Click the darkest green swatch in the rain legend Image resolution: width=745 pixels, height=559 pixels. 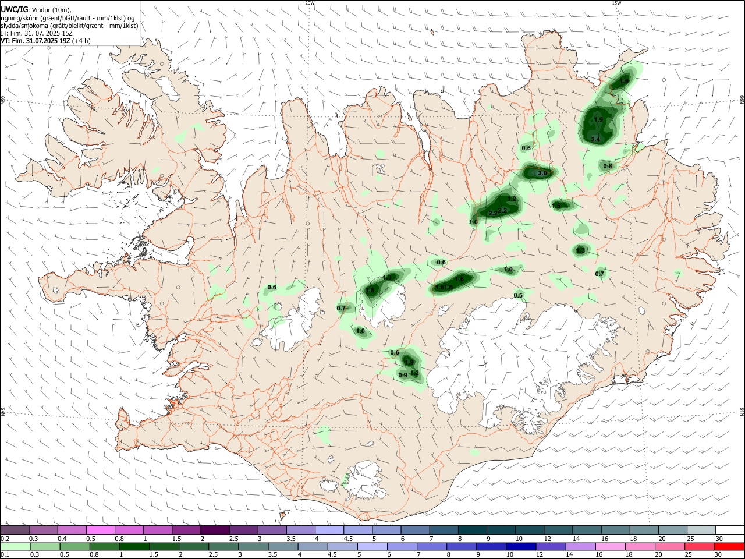tap(134, 547)
